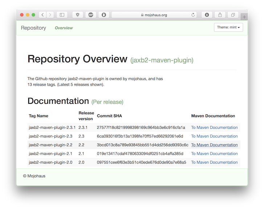This screenshot has width=264, height=209.
Task: Click tag name jaxb2-maven-plugin-2.1
Action: [x=50, y=154]
